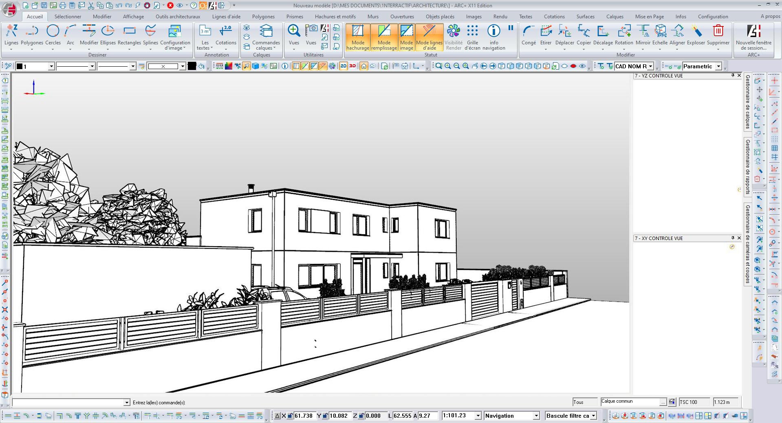This screenshot has height=423, width=782.
Task: Open the Rendu ribbon tab
Action: [500, 17]
